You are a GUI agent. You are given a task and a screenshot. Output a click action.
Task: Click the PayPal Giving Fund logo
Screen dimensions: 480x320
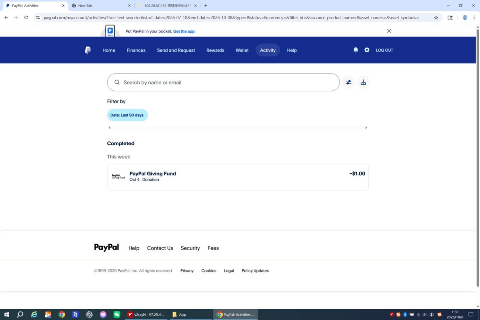118,177
